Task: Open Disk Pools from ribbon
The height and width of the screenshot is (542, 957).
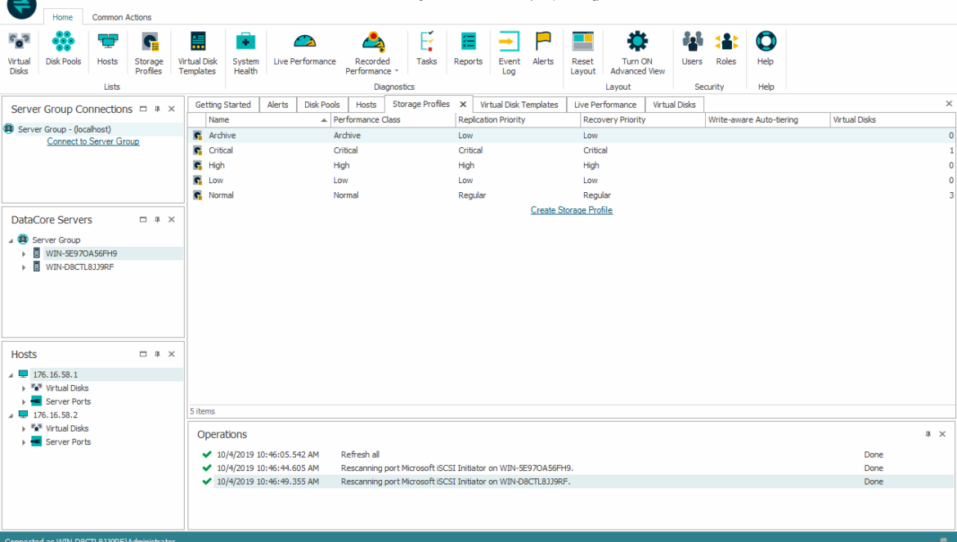Action: click(x=63, y=49)
